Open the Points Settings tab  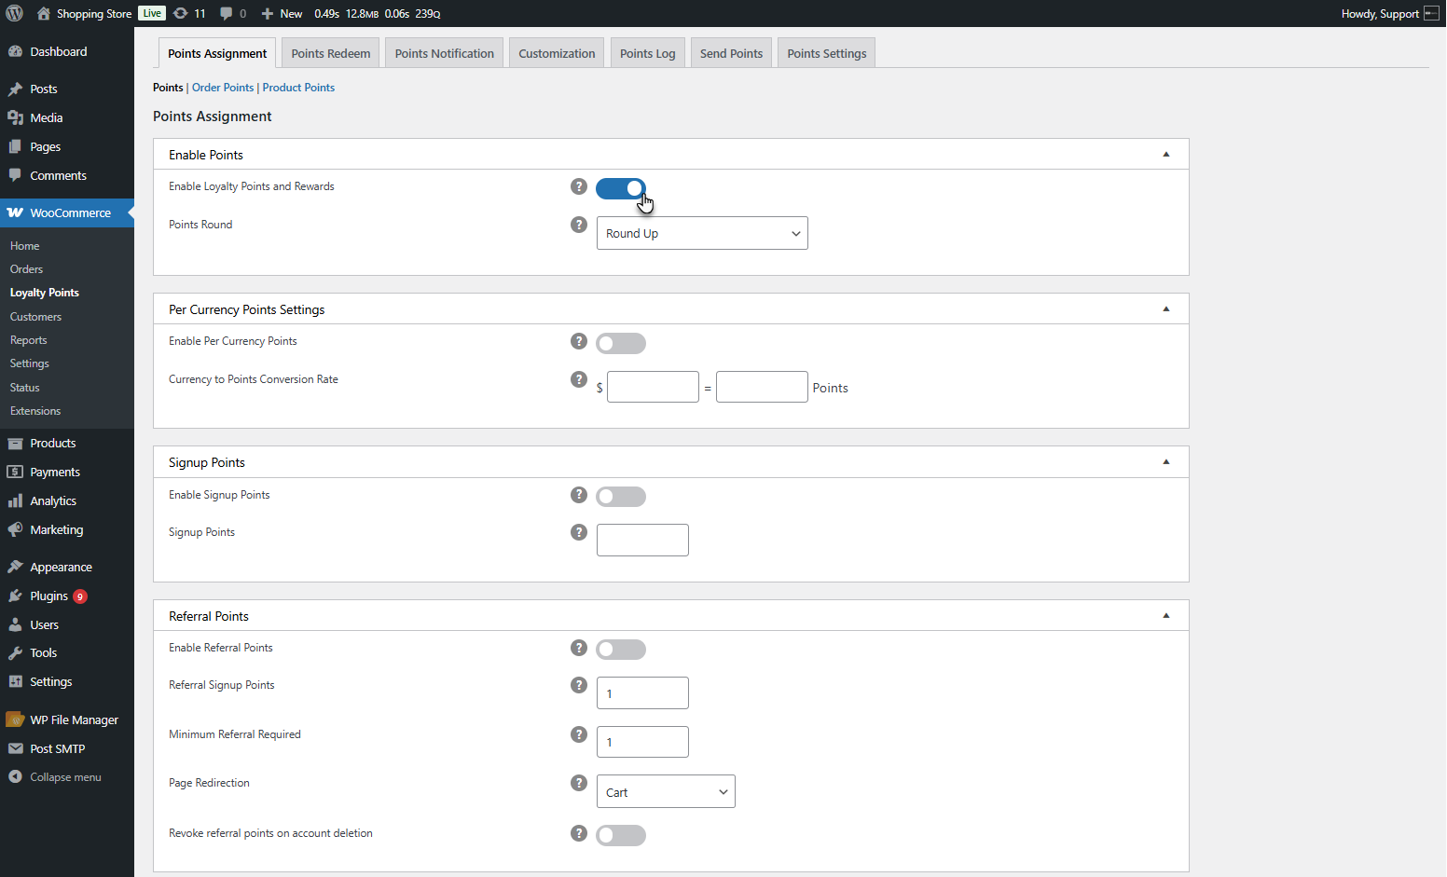coord(827,53)
